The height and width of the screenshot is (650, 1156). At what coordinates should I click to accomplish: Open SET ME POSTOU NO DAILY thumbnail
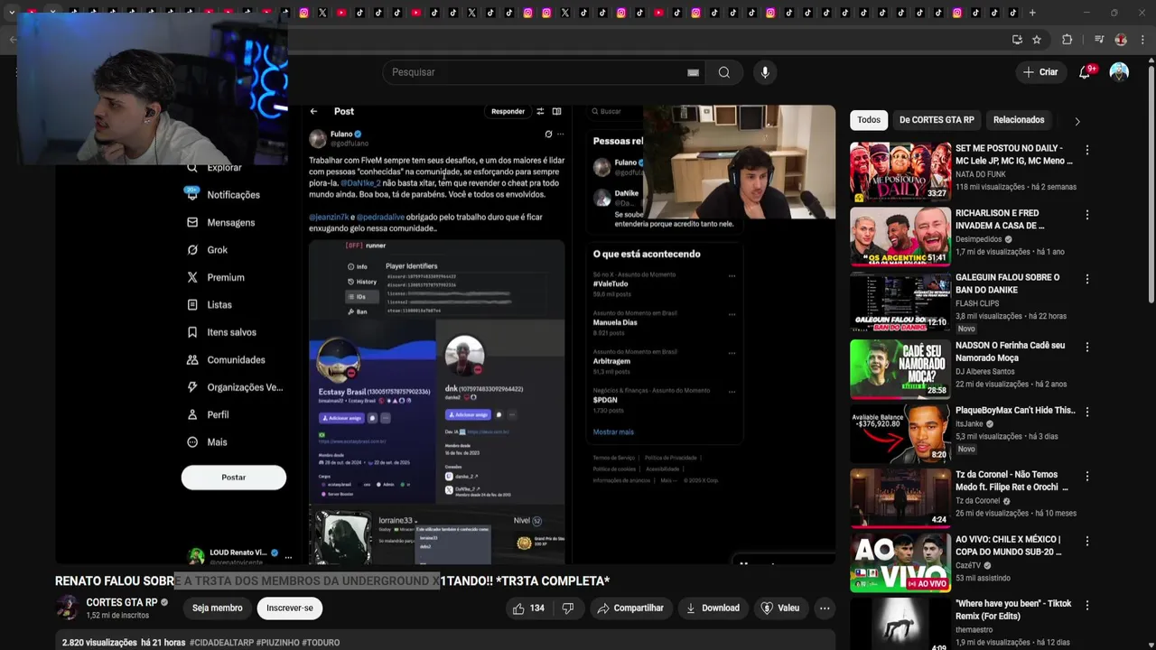click(900, 172)
